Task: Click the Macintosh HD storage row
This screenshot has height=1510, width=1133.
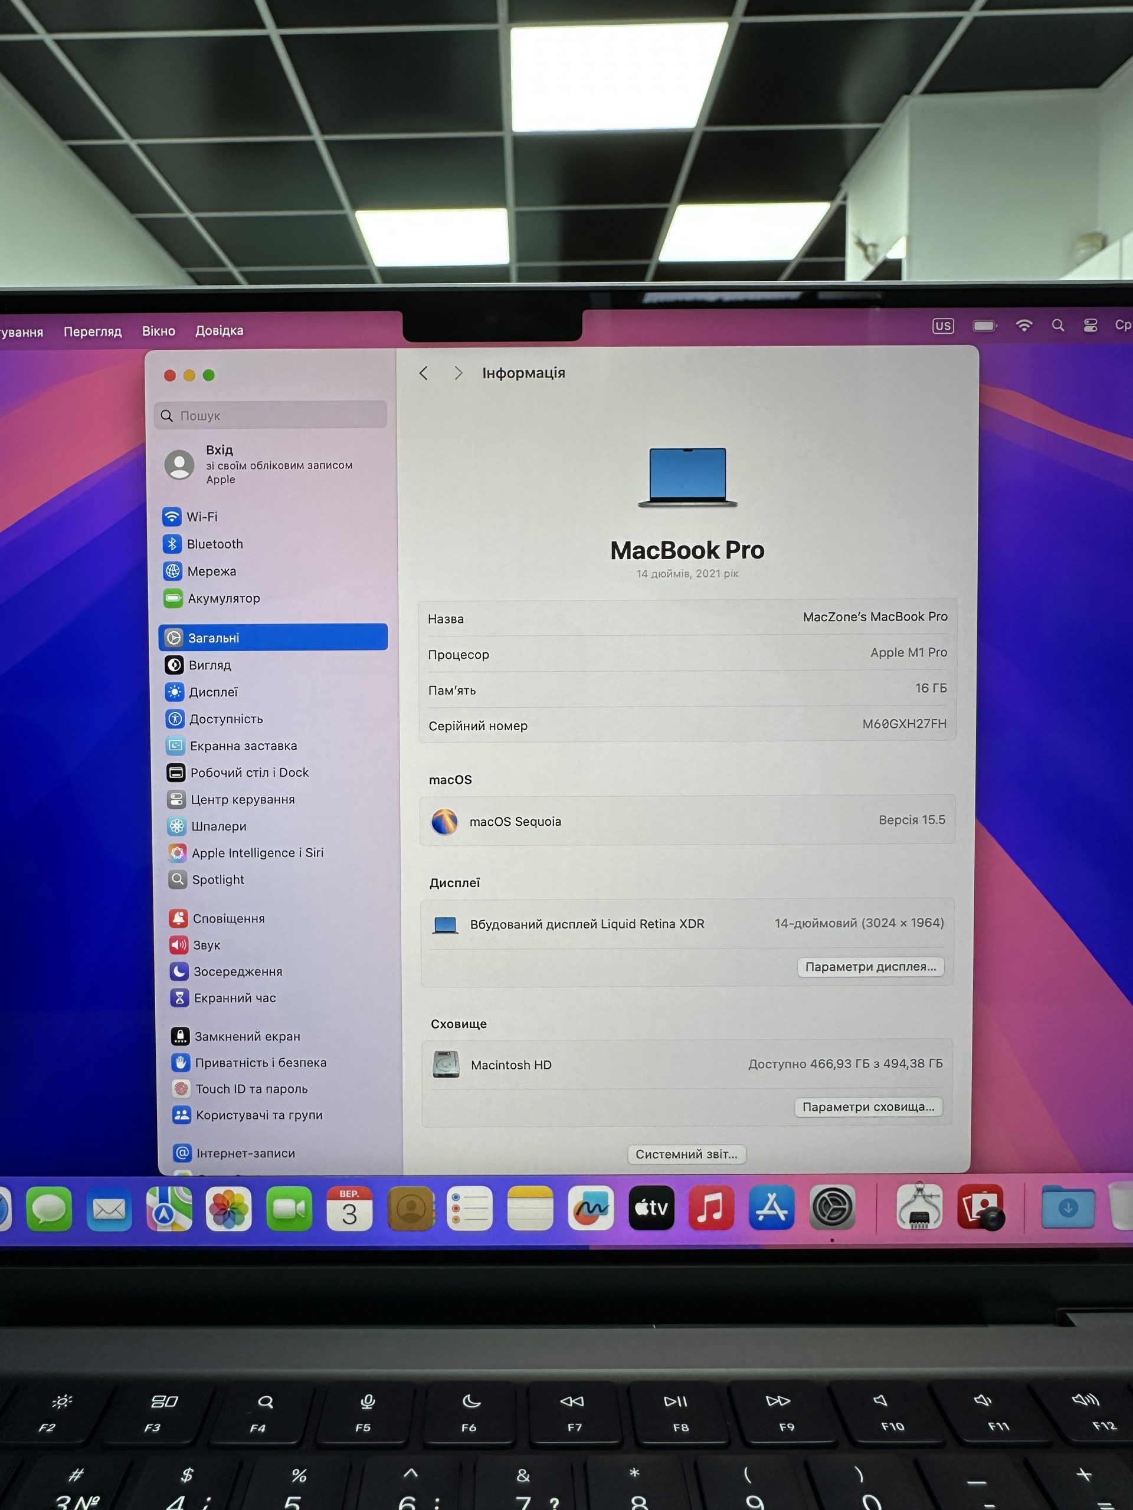Action: coord(687,1063)
